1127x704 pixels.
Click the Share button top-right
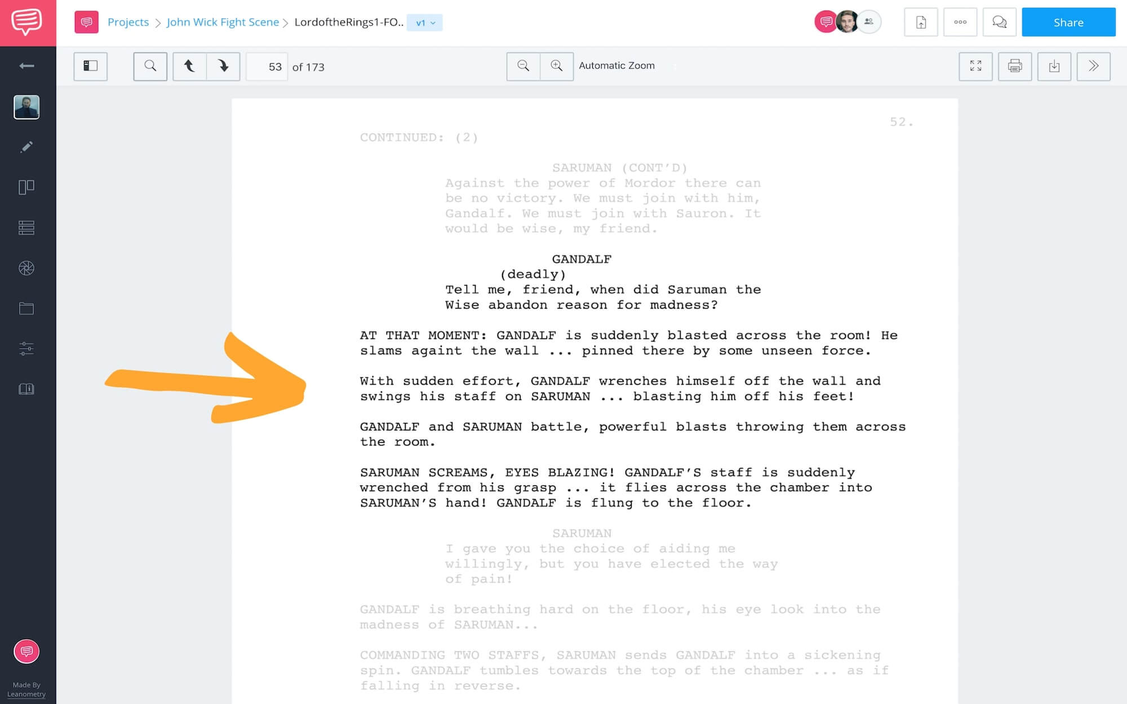point(1068,22)
